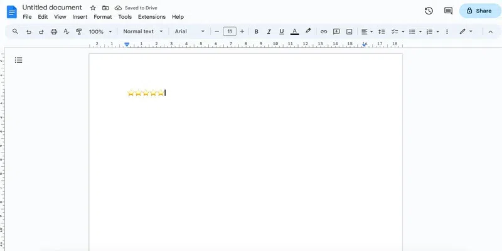This screenshot has height=251, width=502.
Task: Open the Format menu
Action: tap(103, 17)
